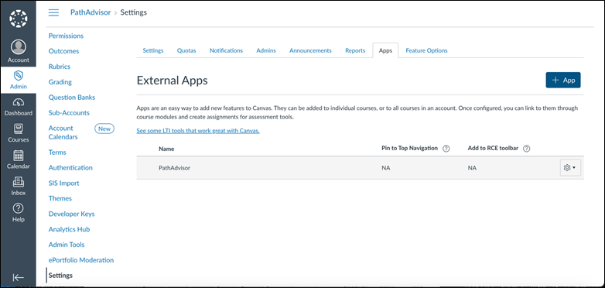Open Sub-Accounts in account menu
Image resolution: width=605 pixels, height=288 pixels.
coord(69,113)
